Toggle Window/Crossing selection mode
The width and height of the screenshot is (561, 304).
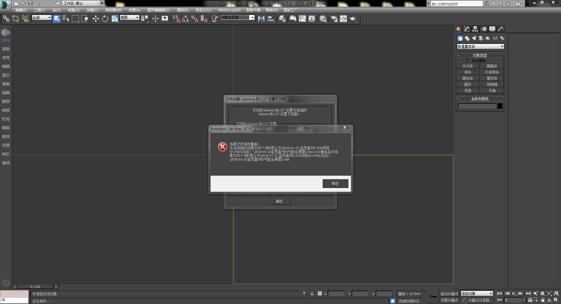click(85, 19)
